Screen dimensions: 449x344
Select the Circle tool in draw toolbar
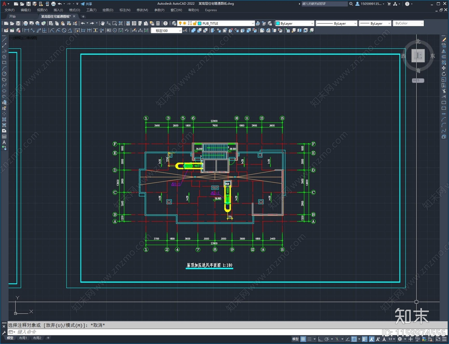(4, 74)
